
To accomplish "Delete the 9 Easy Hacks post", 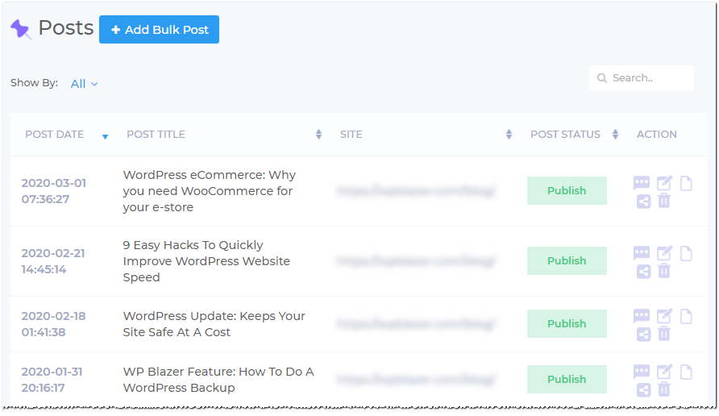I will (x=664, y=271).
